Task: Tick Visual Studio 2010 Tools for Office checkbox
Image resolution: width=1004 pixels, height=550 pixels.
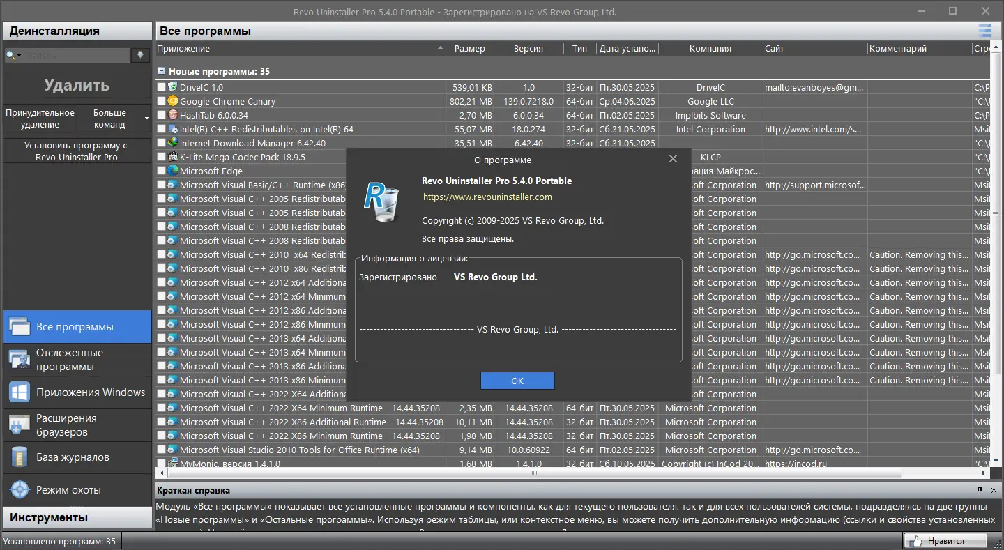Action: (x=161, y=450)
